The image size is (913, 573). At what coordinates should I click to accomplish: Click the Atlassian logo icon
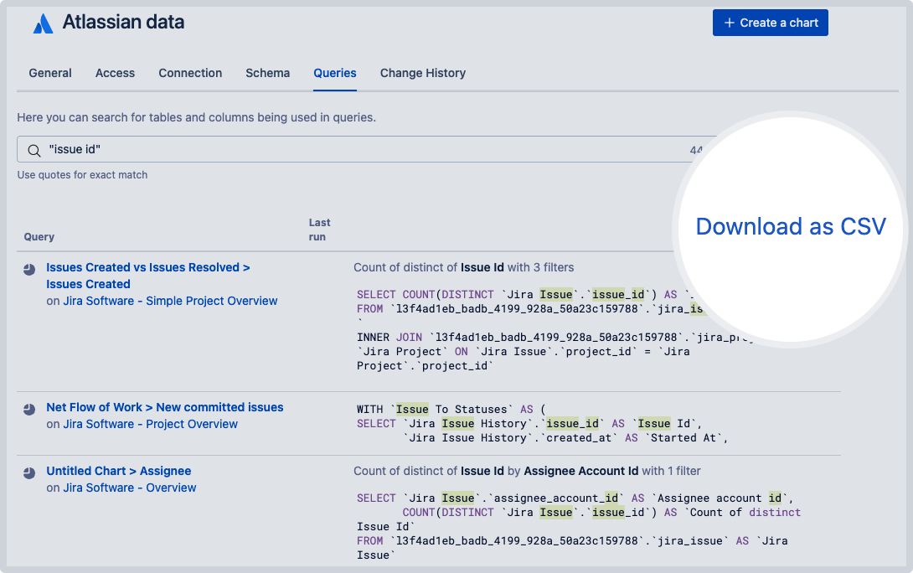pyautogui.click(x=43, y=23)
